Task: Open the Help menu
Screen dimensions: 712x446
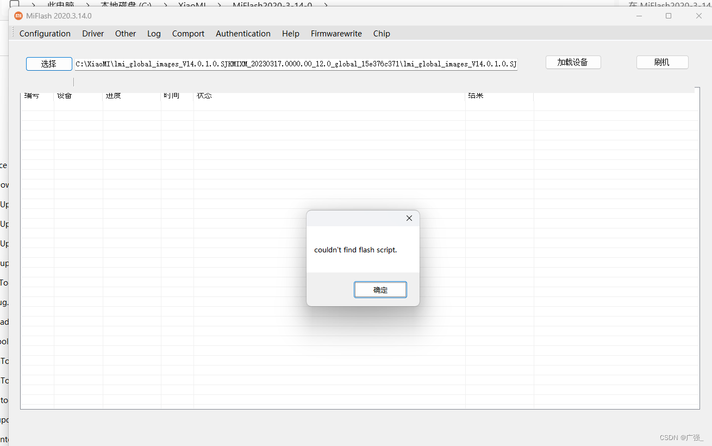Action: click(x=291, y=34)
